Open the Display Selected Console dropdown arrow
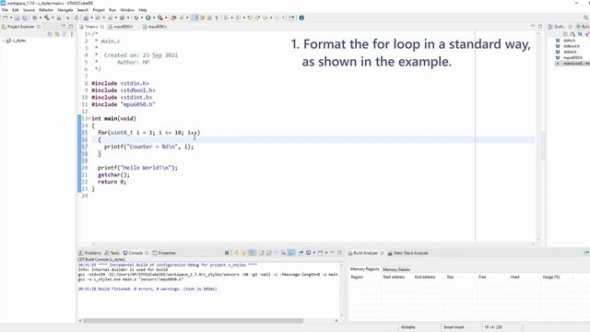Viewport: 590px width, 332px height. [x=313, y=253]
